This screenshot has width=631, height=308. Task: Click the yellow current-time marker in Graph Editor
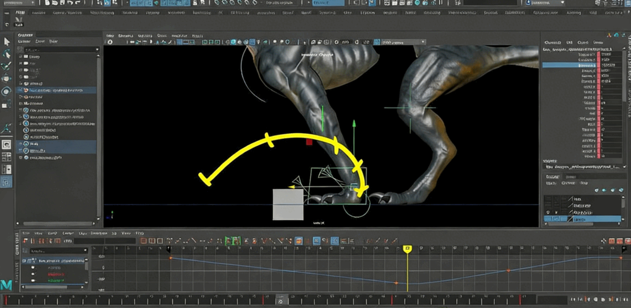[408, 249]
